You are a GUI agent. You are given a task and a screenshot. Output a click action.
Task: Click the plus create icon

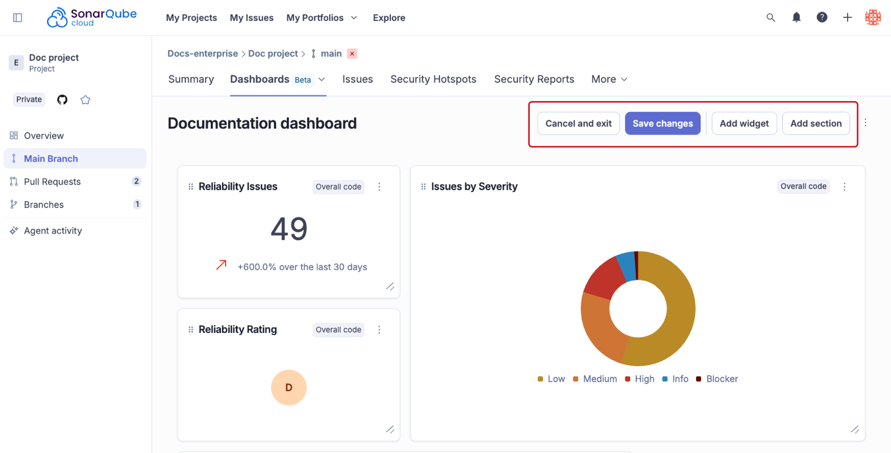pos(848,18)
